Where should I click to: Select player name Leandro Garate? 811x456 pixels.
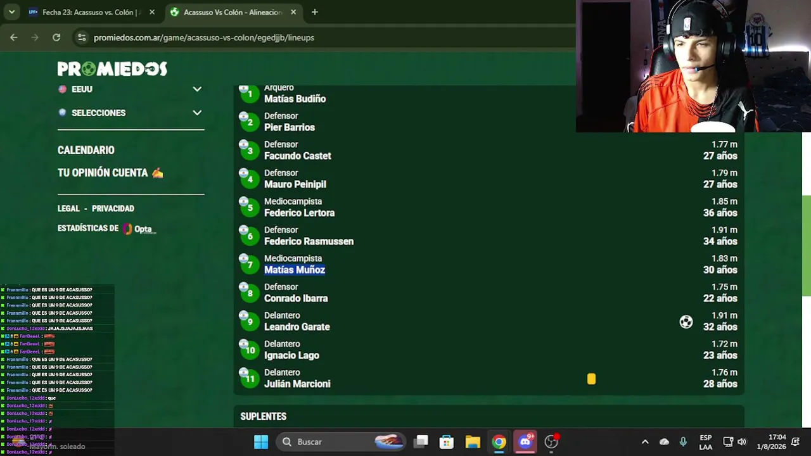coord(297,327)
